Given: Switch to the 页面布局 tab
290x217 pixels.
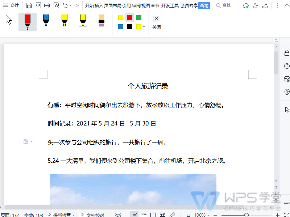Looking at the screenshot, I should point(112,5).
